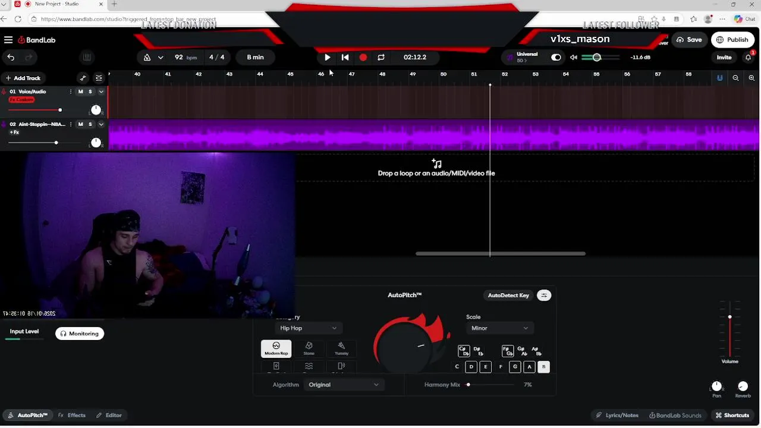Viewport: 761px width, 428px height.
Task: Start playback with the play button
Action: coord(327,57)
